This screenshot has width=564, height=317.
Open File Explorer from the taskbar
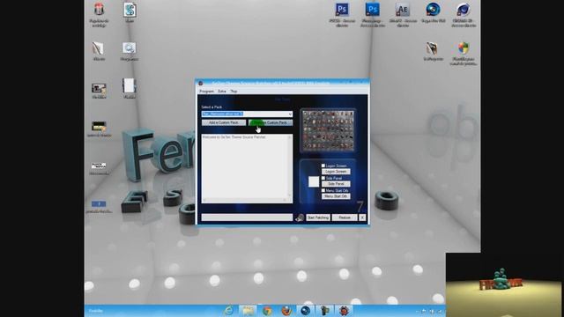click(248, 311)
